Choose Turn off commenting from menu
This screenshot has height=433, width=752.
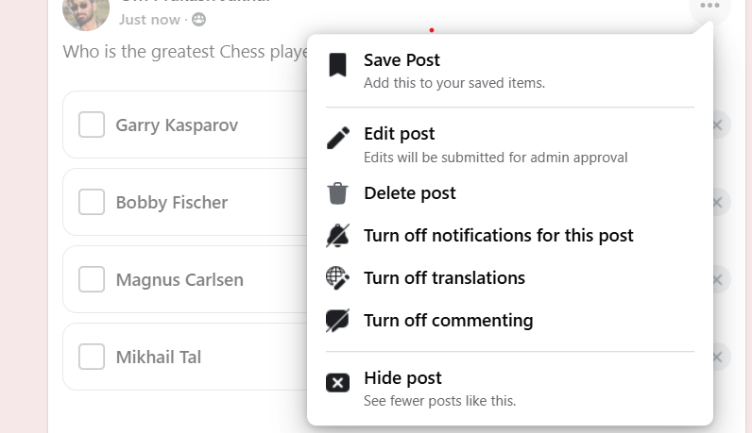(x=448, y=321)
